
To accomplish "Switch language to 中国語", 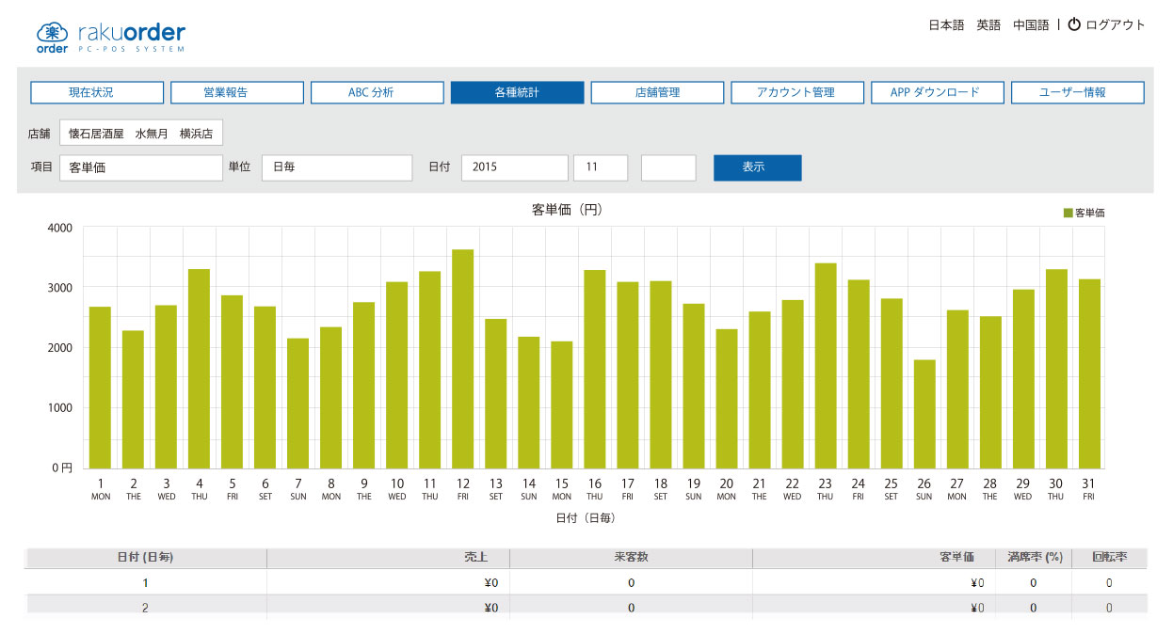I will [x=1031, y=25].
